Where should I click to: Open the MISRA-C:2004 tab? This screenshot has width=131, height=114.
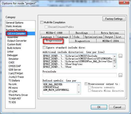pos(111,41)
